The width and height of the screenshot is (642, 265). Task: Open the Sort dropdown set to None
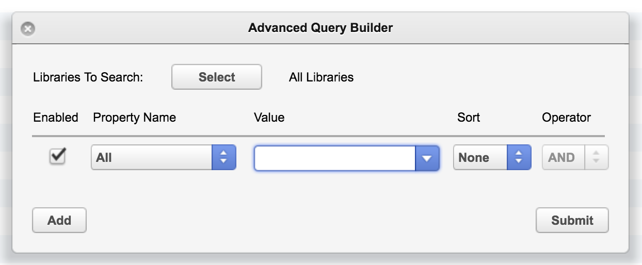pyautogui.click(x=492, y=158)
